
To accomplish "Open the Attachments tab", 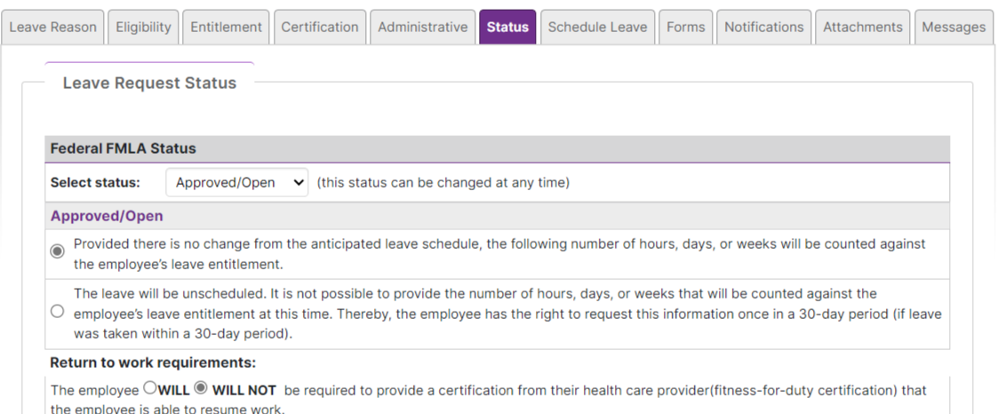I will [x=863, y=28].
